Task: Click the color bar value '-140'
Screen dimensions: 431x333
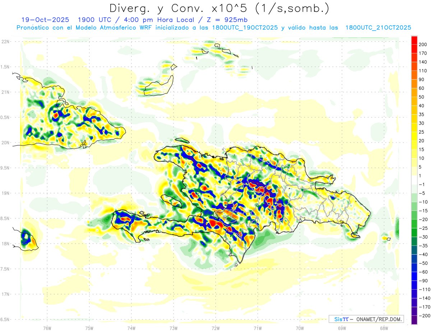Action: 425,299
